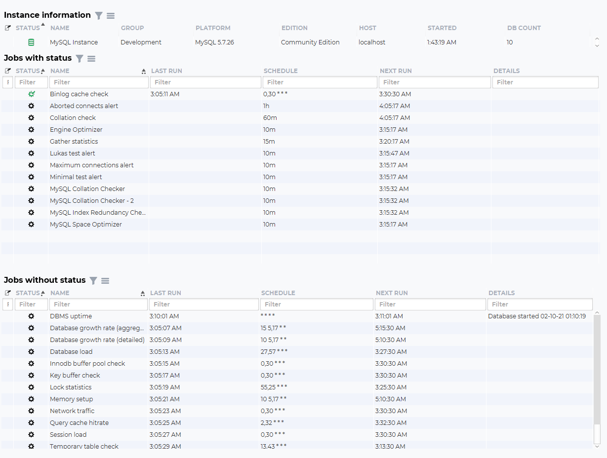Click the edit icon in Instance information header
Viewport: 607px width, 458px height.
pos(7,28)
